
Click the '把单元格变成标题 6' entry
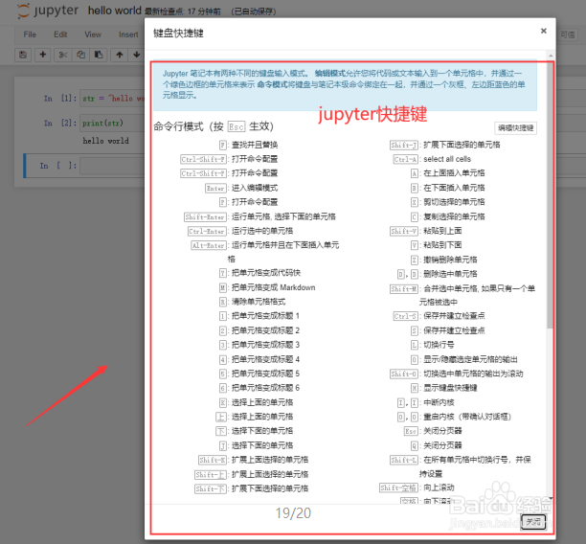coord(259,388)
